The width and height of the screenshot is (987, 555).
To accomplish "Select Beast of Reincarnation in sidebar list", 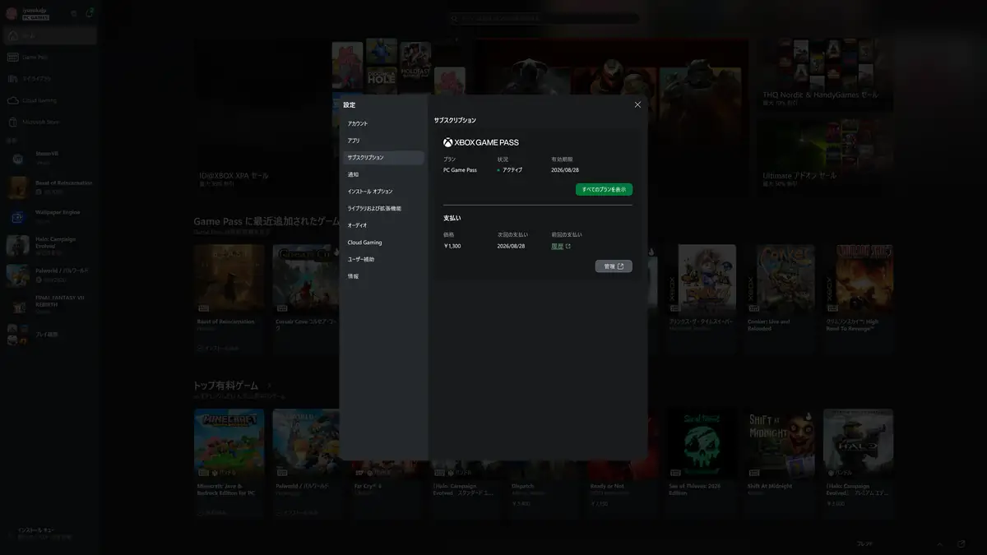I will tap(49, 187).
